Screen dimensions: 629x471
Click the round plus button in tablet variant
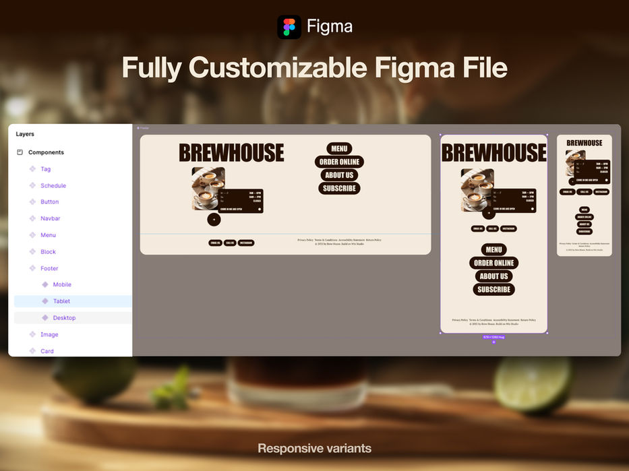tap(488, 213)
